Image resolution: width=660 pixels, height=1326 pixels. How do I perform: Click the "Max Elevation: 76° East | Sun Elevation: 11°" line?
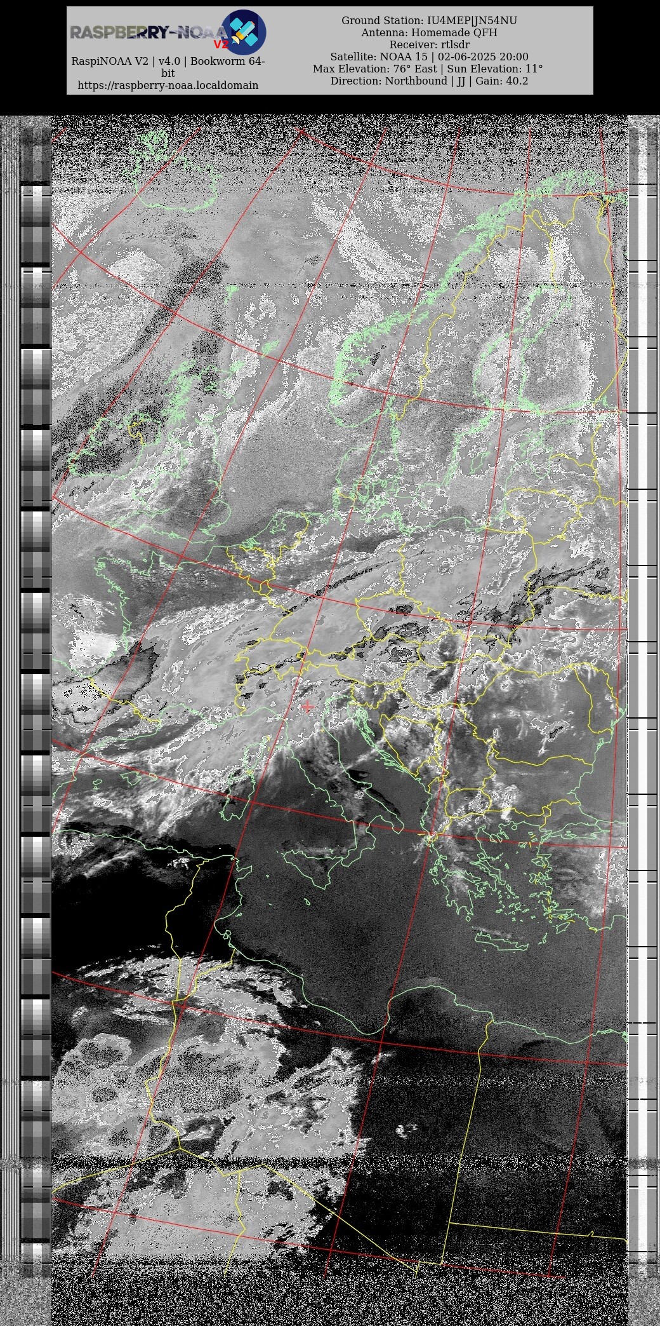[428, 69]
